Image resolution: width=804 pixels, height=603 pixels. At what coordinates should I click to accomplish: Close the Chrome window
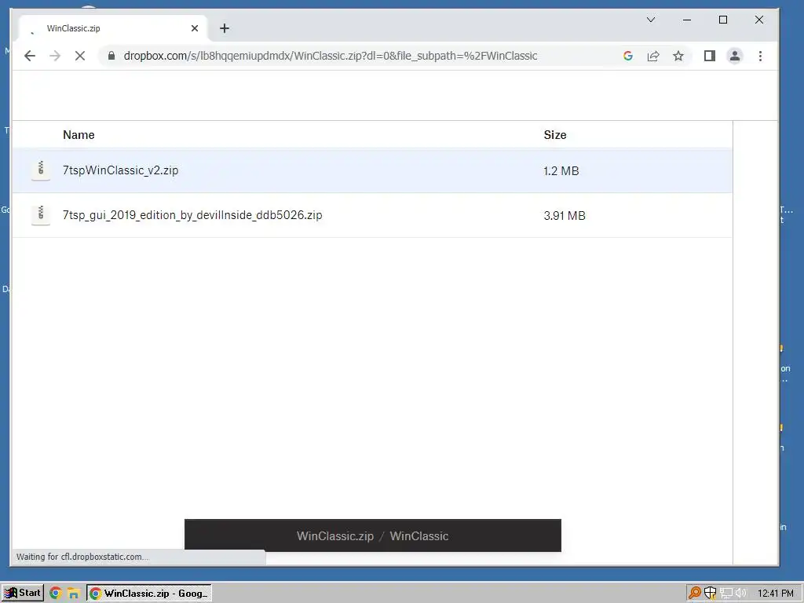click(x=759, y=20)
